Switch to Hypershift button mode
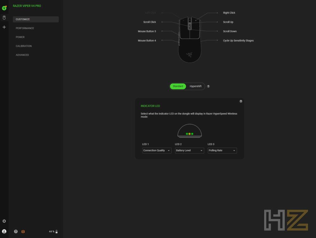 pyautogui.click(x=196, y=86)
